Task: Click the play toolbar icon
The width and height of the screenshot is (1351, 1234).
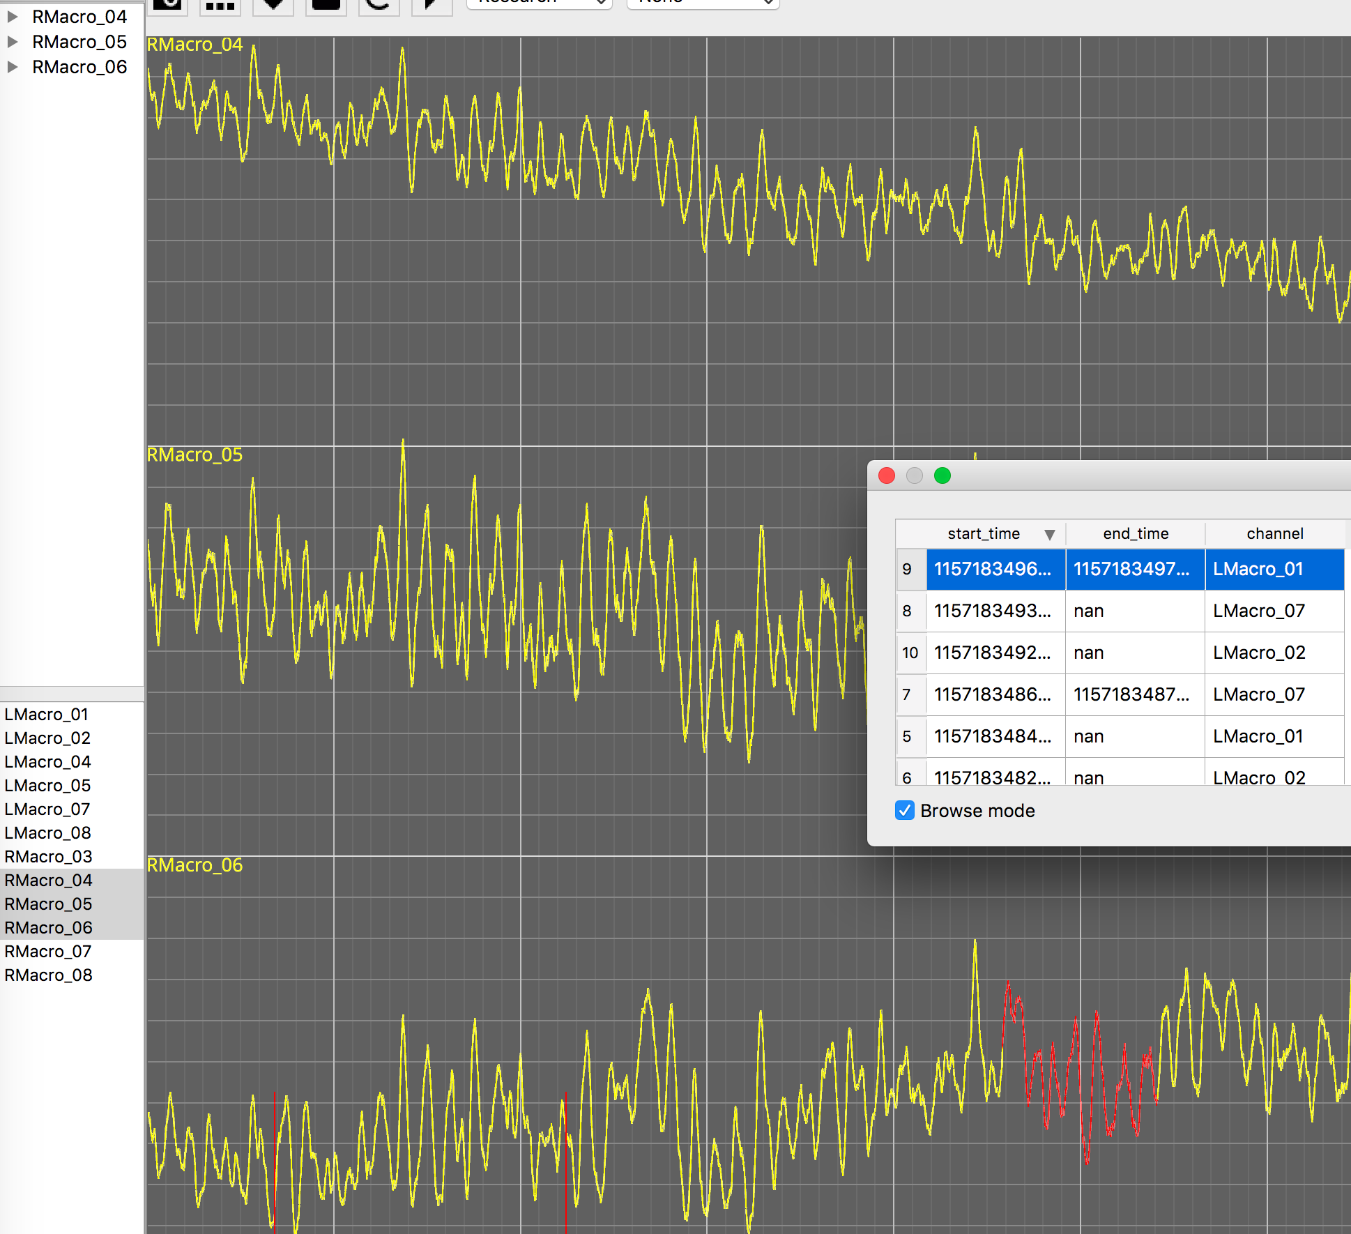Action: tap(432, 6)
